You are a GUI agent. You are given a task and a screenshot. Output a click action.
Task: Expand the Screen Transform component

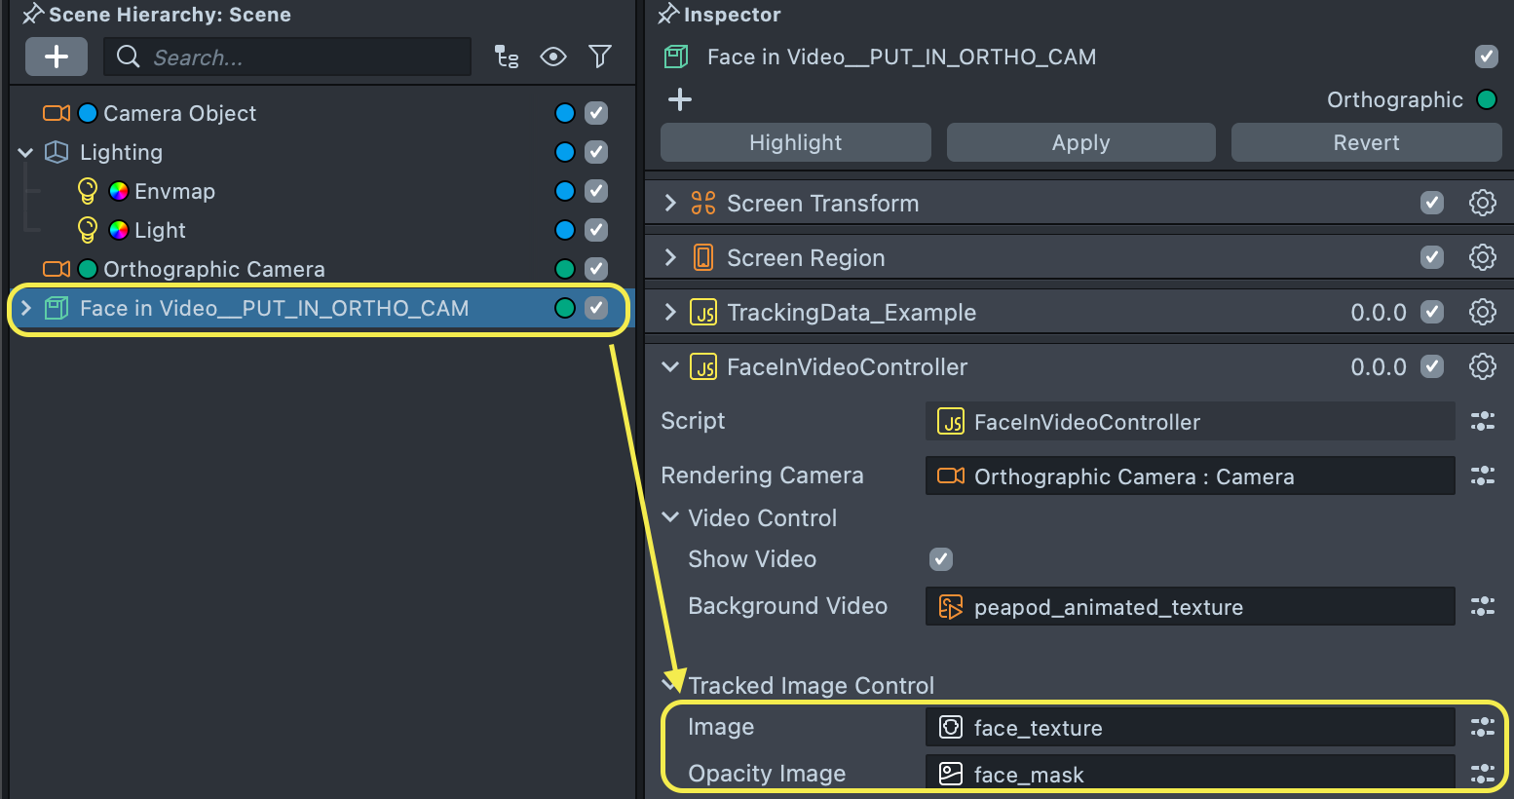(x=670, y=203)
